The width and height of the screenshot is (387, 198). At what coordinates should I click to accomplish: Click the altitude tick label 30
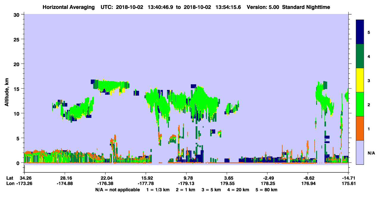coord(17,15)
